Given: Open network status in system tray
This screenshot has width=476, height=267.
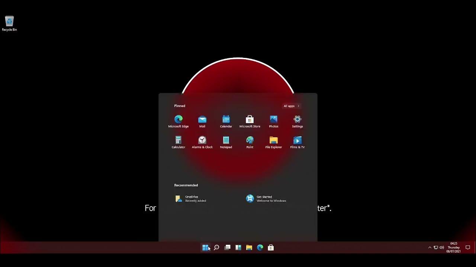Looking at the screenshot, I should 436,248.
